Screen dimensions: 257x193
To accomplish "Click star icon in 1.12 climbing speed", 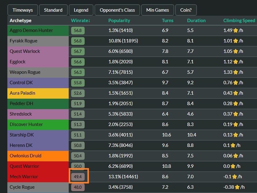I will (x=236, y=62).
